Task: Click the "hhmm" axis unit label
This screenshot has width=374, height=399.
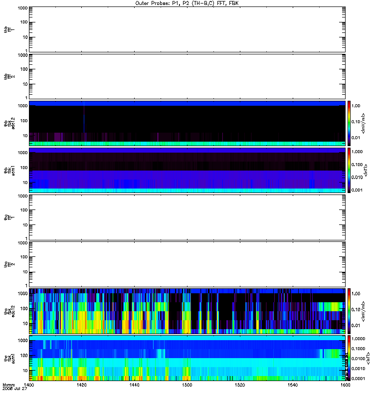Action: pyautogui.click(x=8, y=385)
